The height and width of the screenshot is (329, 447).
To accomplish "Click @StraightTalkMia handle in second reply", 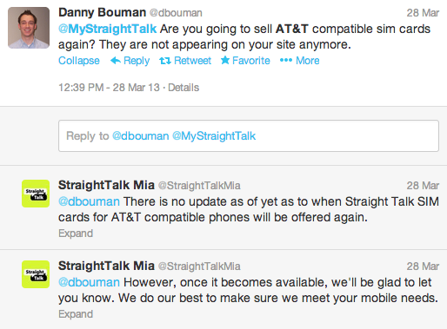I will click(x=199, y=266).
